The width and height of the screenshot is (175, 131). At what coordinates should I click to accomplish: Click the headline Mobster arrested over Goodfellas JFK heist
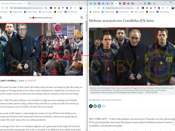coord(121,21)
